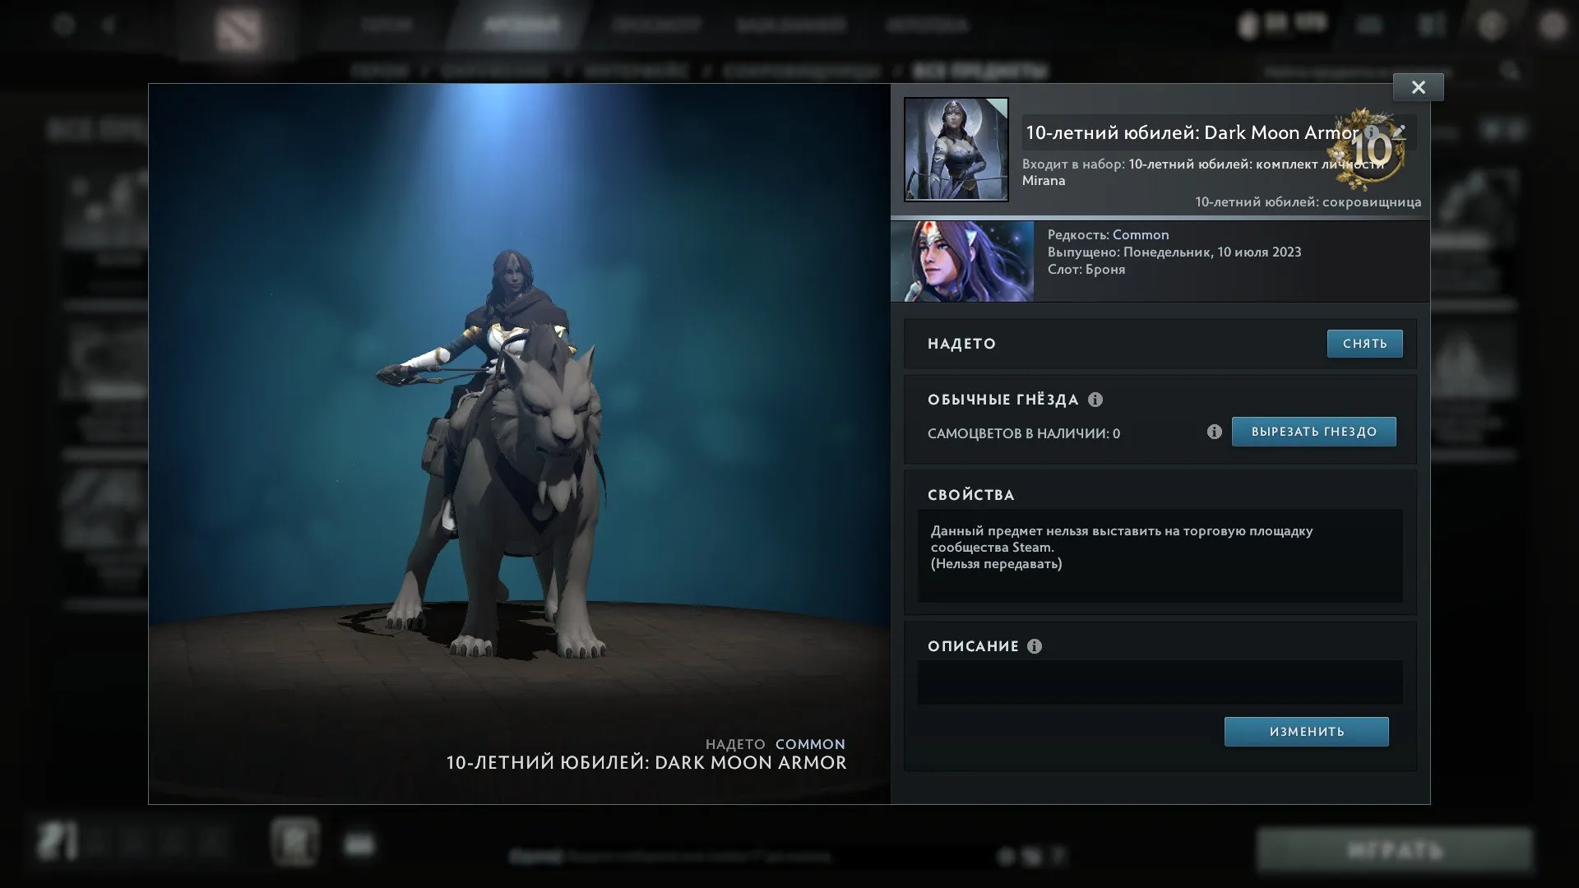Viewport: 1579px width, 888px height.
Task: Switch to the ВСЕ ПРЕДМЕТЫ sub-tab
Action: coord(980,72)
